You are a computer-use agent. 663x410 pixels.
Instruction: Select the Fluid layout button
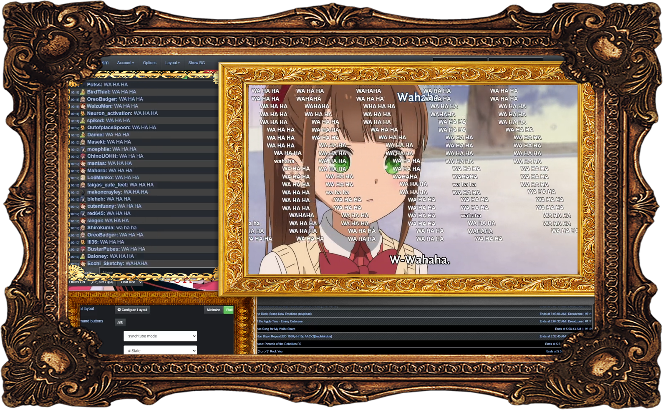229,310
